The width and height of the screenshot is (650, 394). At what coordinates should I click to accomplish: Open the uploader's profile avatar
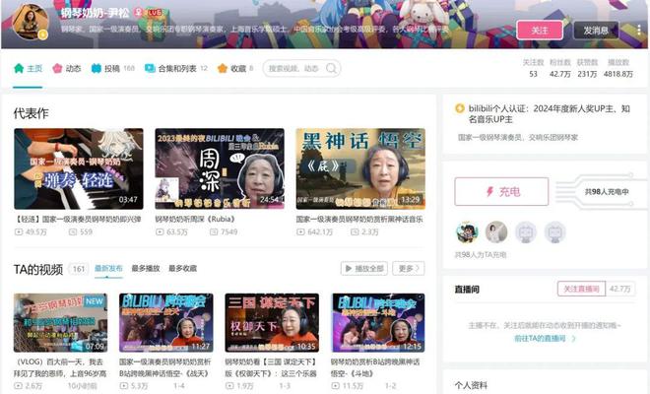coord(30,22)
